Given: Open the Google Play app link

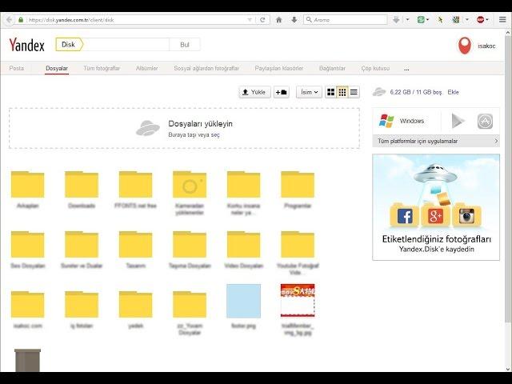Looking at the screenshot, I should point(458,121).
